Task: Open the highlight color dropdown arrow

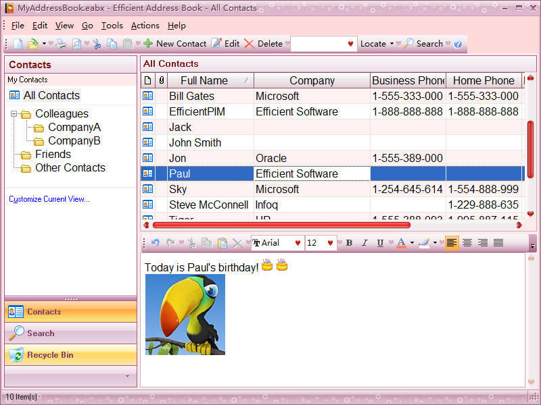Action: click(435, 243)
